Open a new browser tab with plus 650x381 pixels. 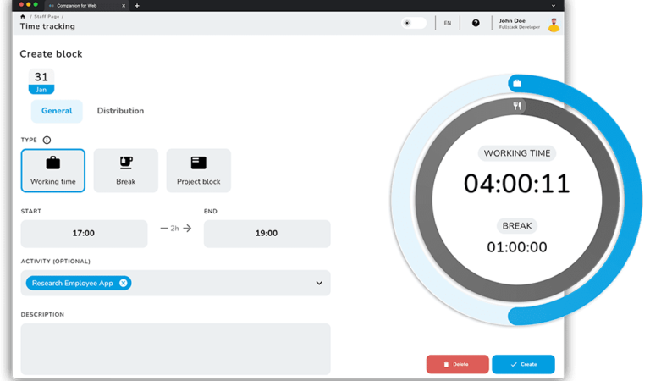tap(137, 5)
